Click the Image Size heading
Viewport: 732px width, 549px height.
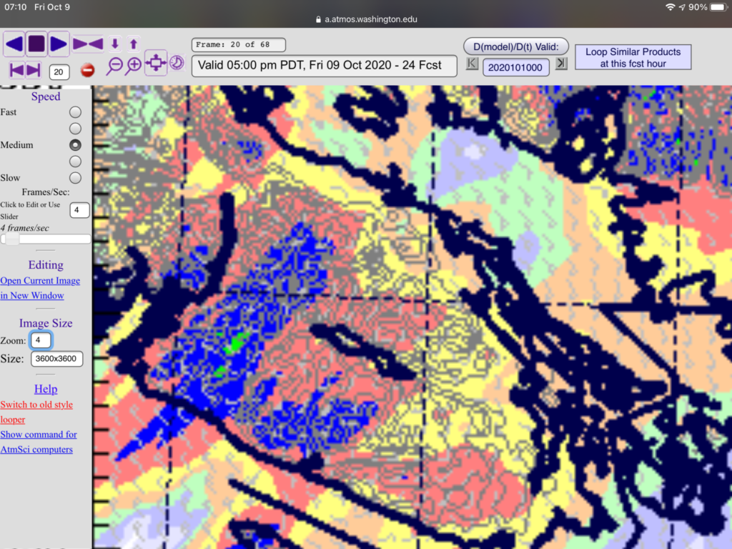pyautogui.click(x=46, y=323)
